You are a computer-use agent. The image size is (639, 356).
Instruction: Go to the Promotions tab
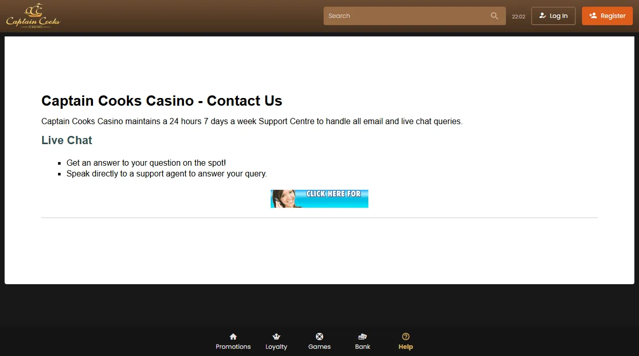click(x=233, y=342)
